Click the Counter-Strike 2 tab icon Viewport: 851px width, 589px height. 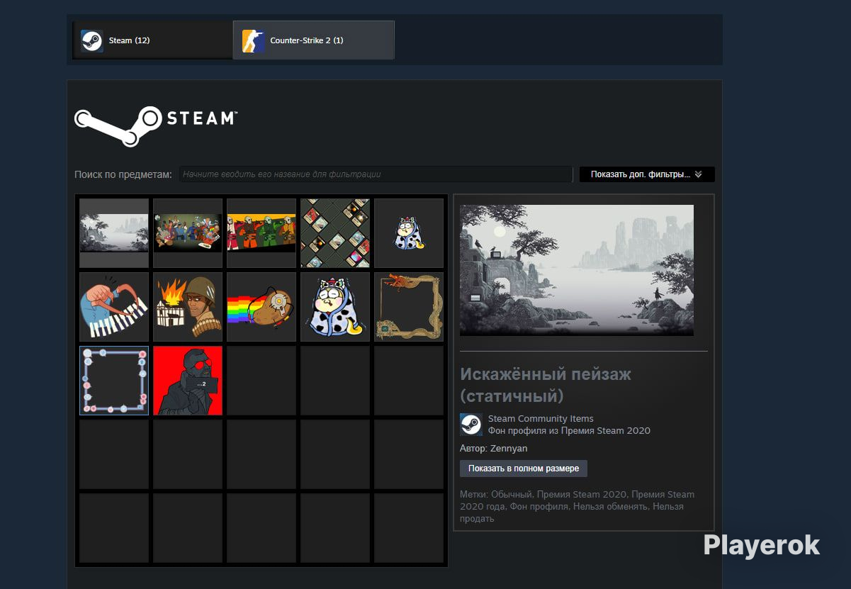(x=253, y=41)
